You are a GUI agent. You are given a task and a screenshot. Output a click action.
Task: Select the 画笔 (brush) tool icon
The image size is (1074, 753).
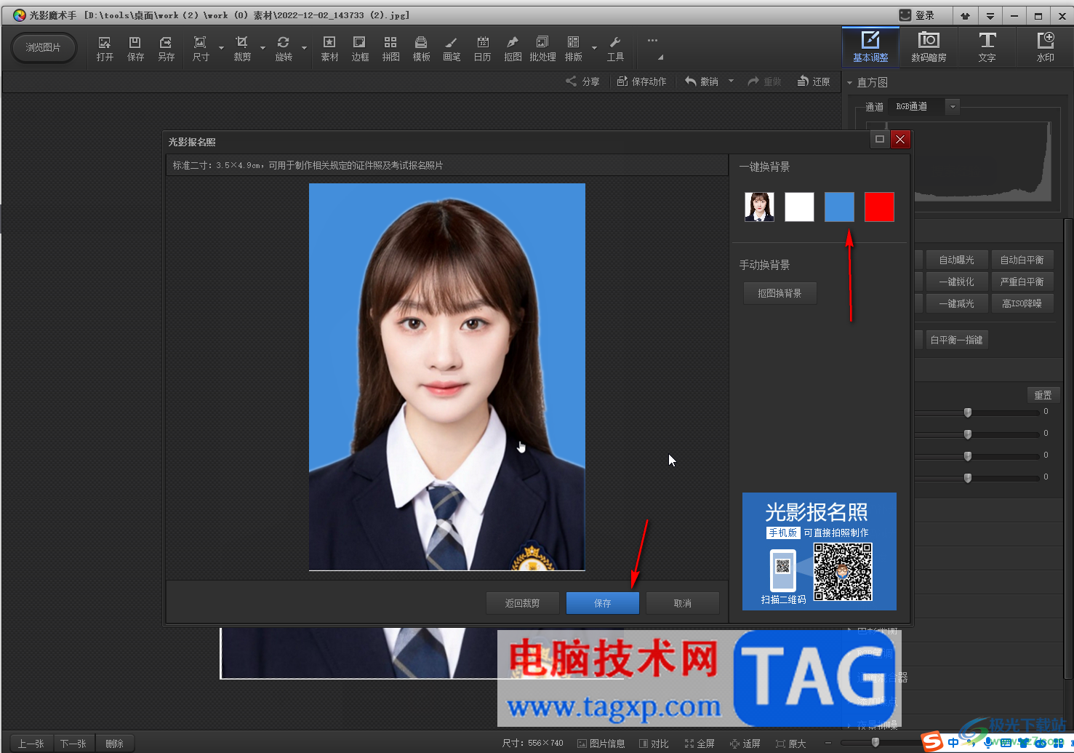coord(452,48)
